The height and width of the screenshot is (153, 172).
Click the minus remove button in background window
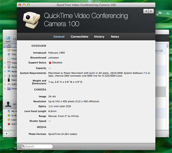pos(11,133)
